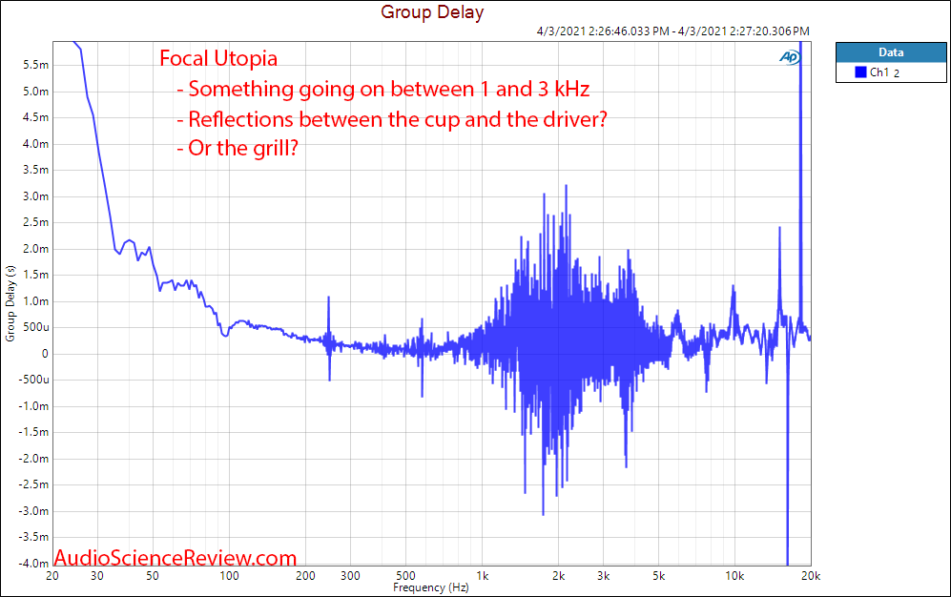
Task: Click the measurement timestamp text
Action: [x=673, y=31]
